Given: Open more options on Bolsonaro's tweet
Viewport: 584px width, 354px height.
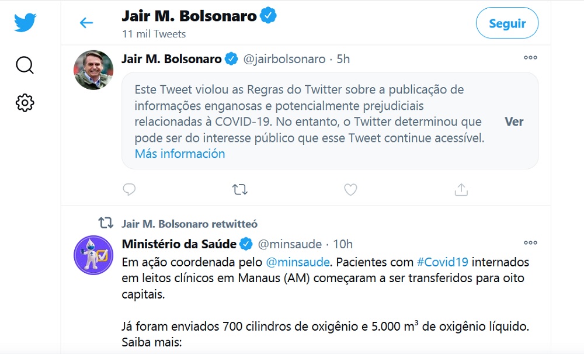Looking at the screenshot, I should click(530, 57).
